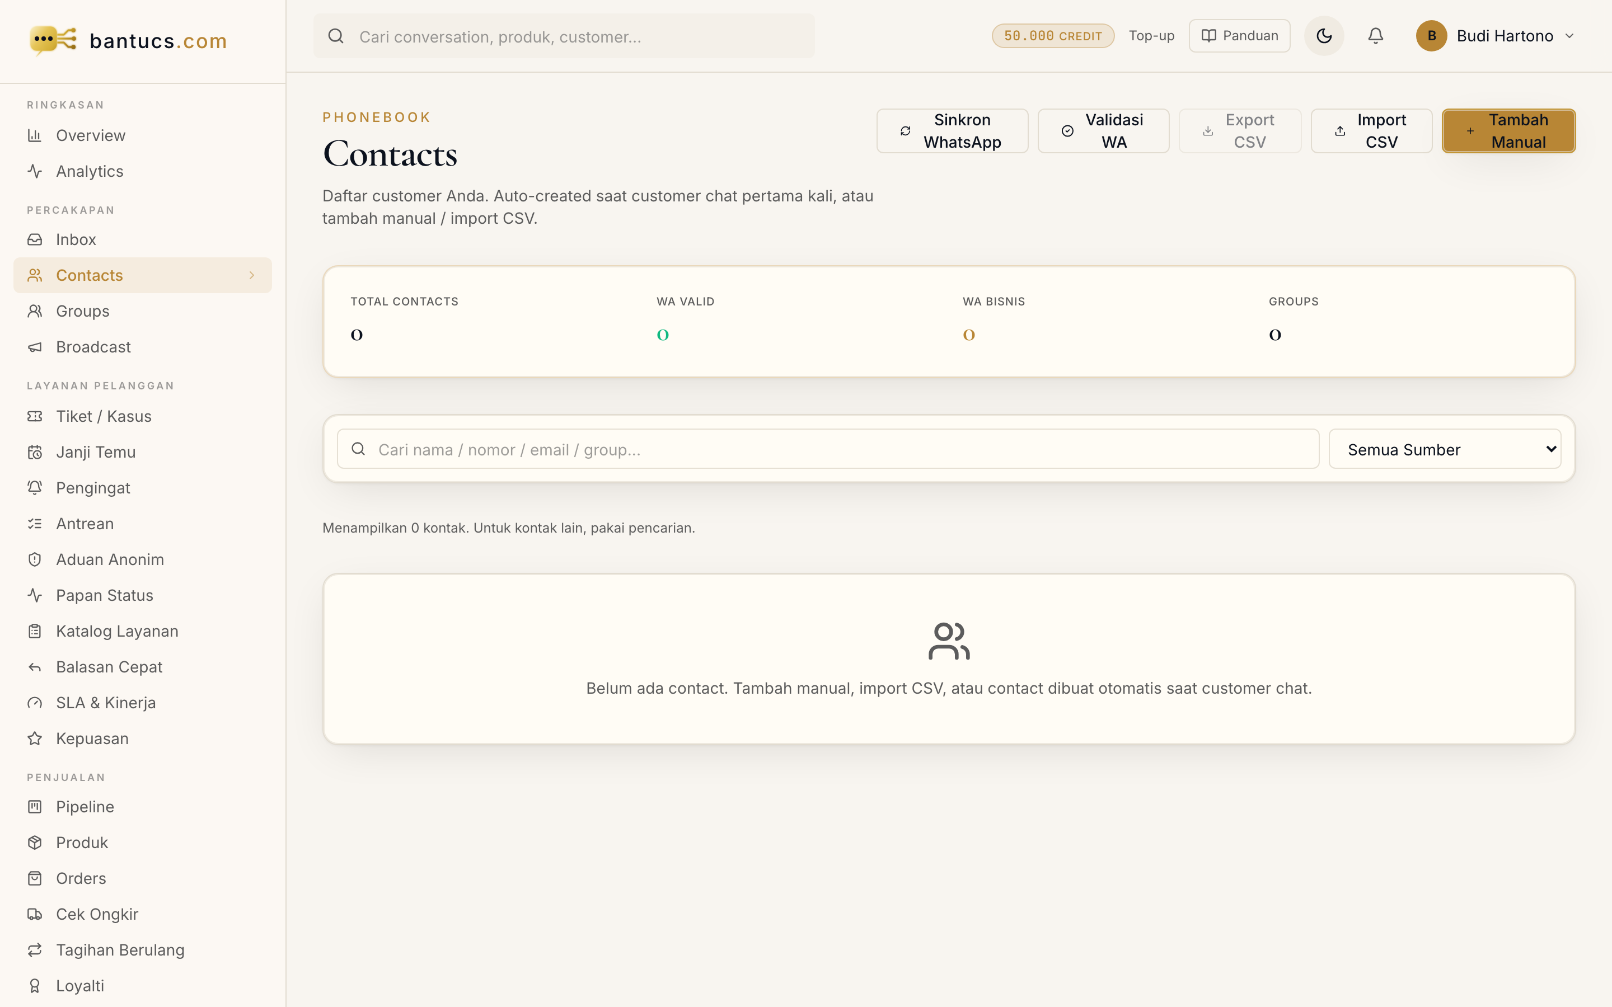Open Orders menu item
The height and width of the screenshot is (1007, 1612).
[143, 878]
